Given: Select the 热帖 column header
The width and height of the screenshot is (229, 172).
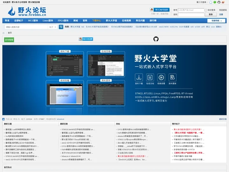Looking at the screenshot, I should [x=118, y=124].
